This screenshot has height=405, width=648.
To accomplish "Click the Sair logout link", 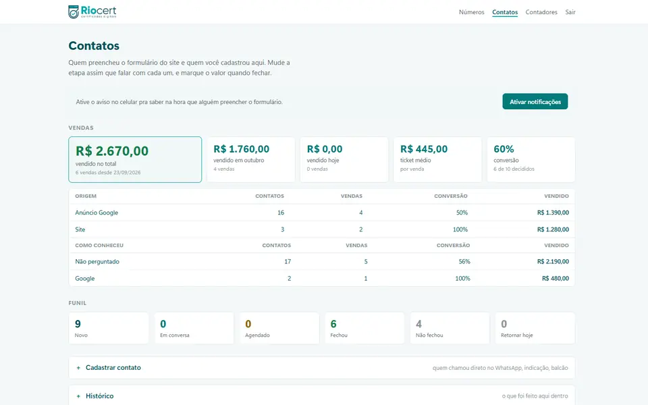I will click(570, 12).
